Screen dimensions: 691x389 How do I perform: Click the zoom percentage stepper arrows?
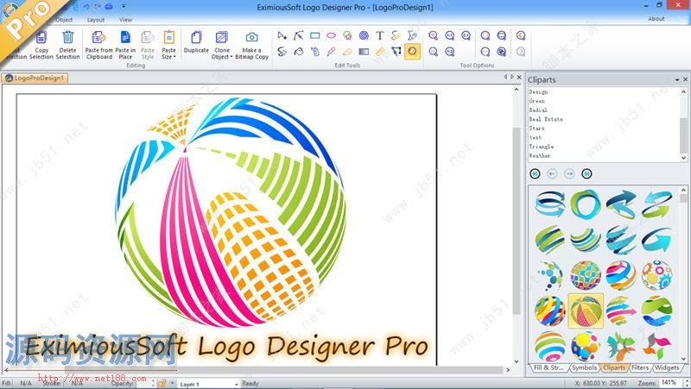coord(687,383)
